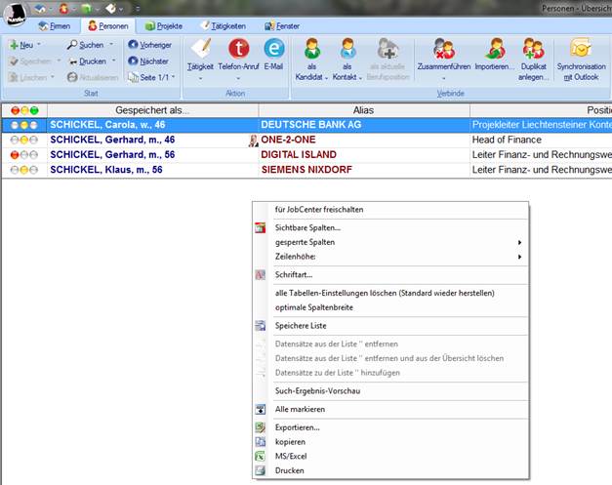The image size is (612, 485).
Task: Click the 'als Kontakt' person icon
Action: pyautogui.click(x=347, y=49)
